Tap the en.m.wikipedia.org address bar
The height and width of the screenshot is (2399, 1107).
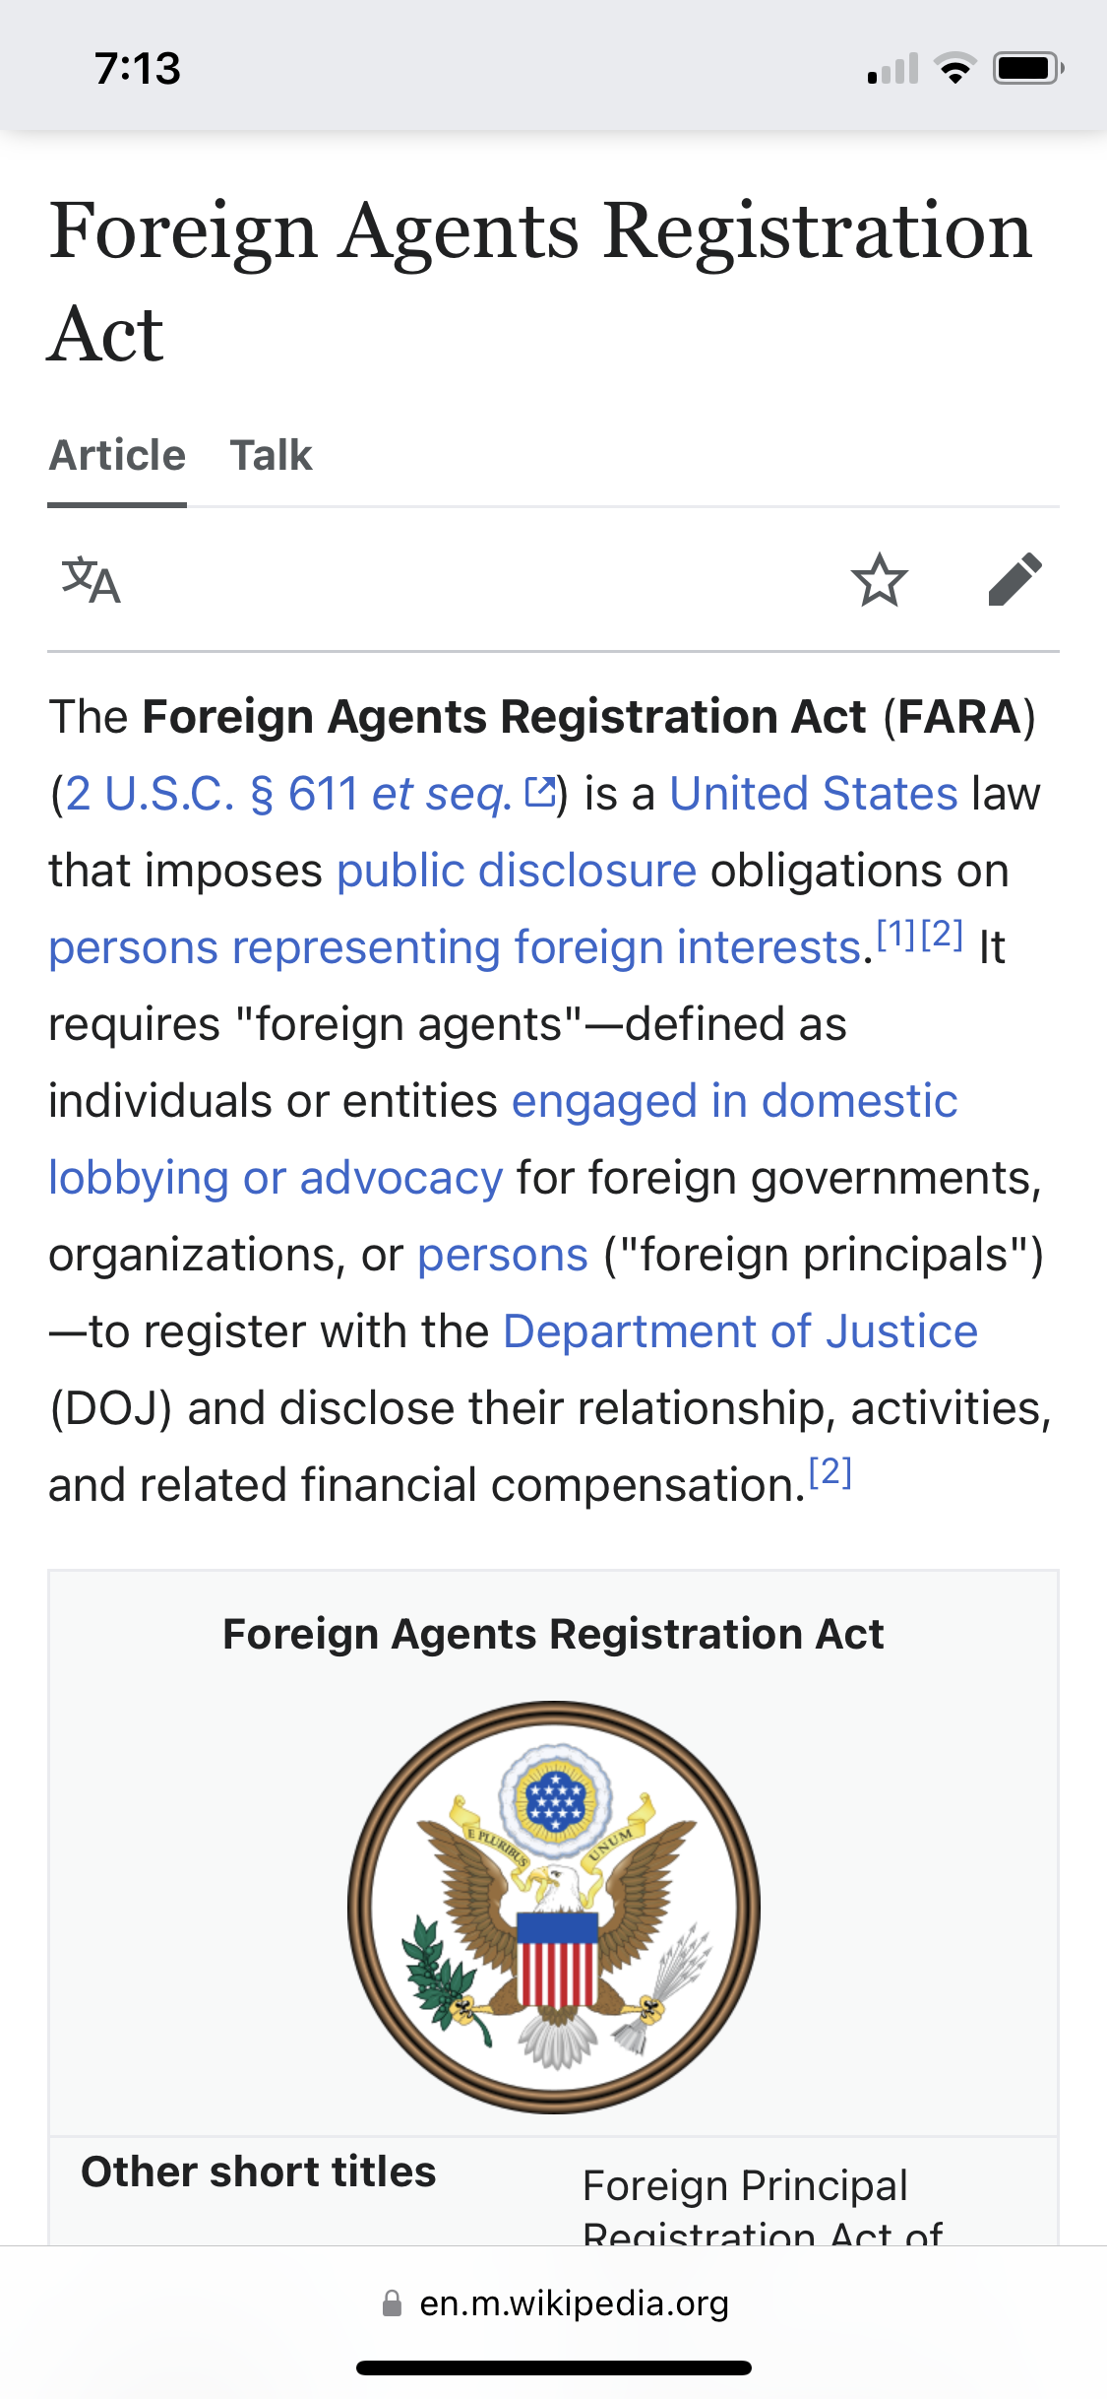[574, 2303]
